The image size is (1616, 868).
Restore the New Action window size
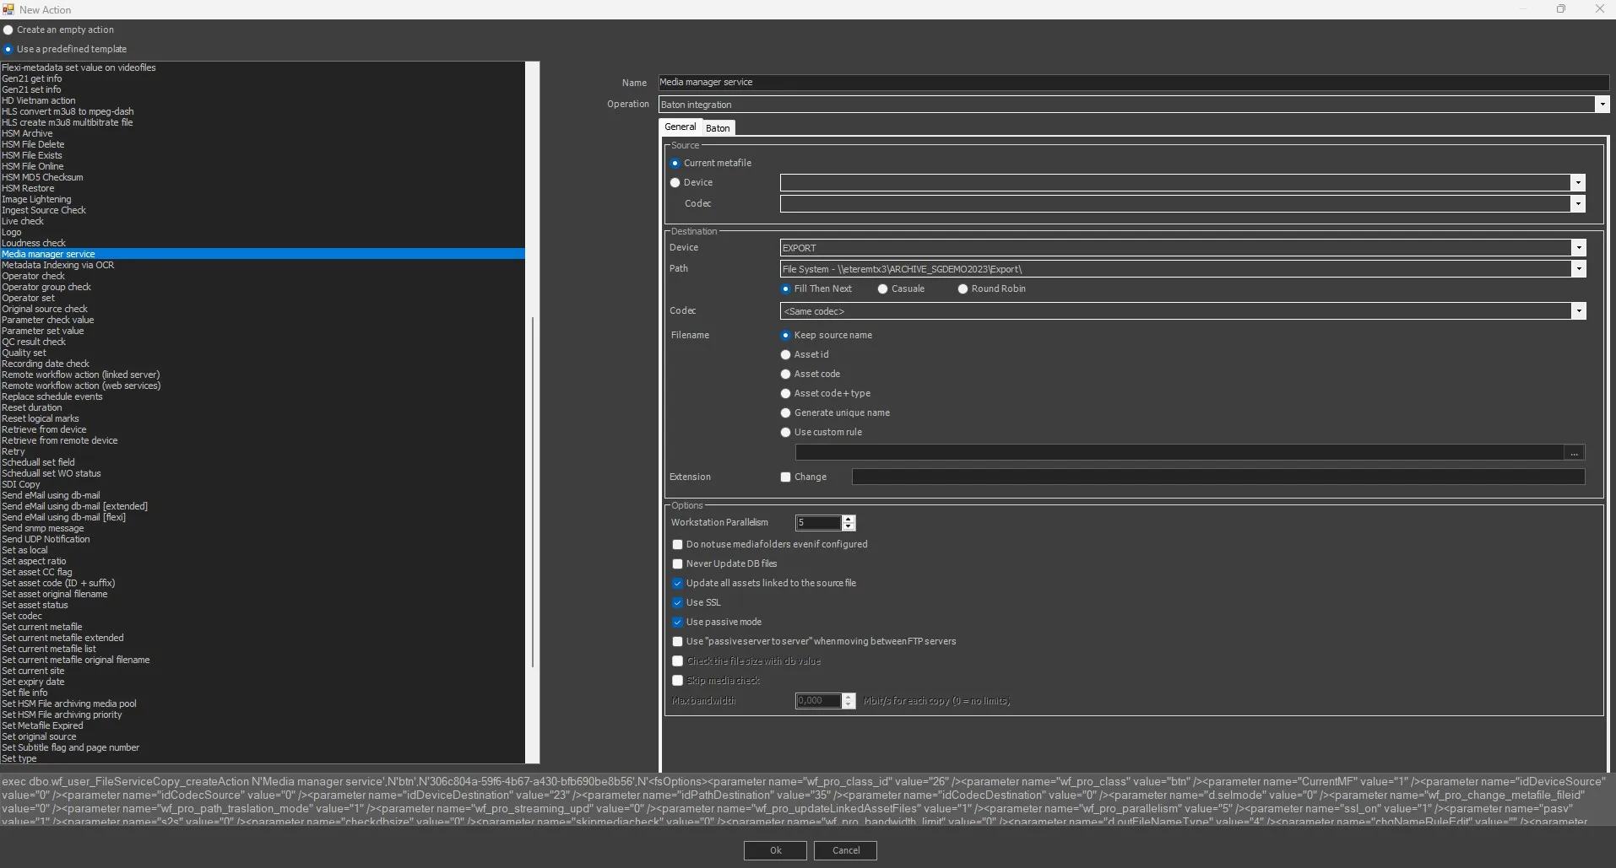1560,9
